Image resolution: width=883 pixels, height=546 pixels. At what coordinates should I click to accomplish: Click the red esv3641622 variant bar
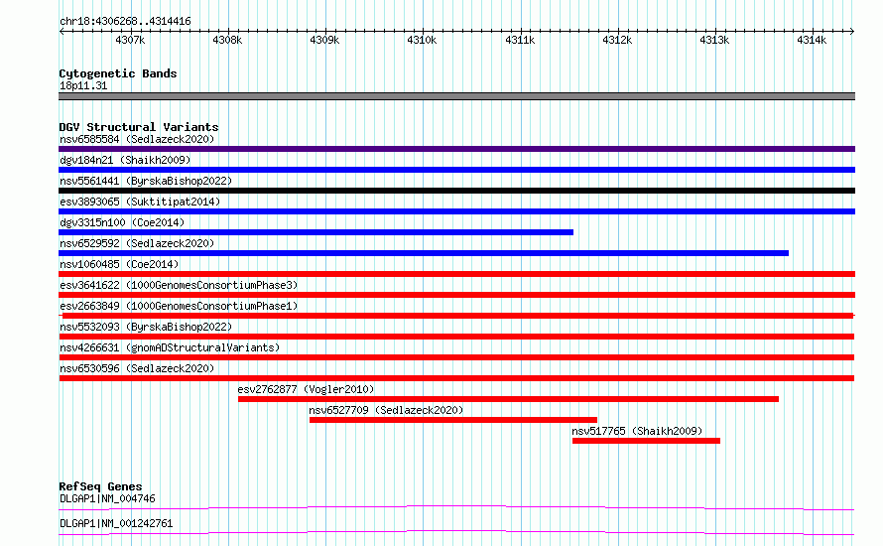pyautogui.click(x=456, y=295)
